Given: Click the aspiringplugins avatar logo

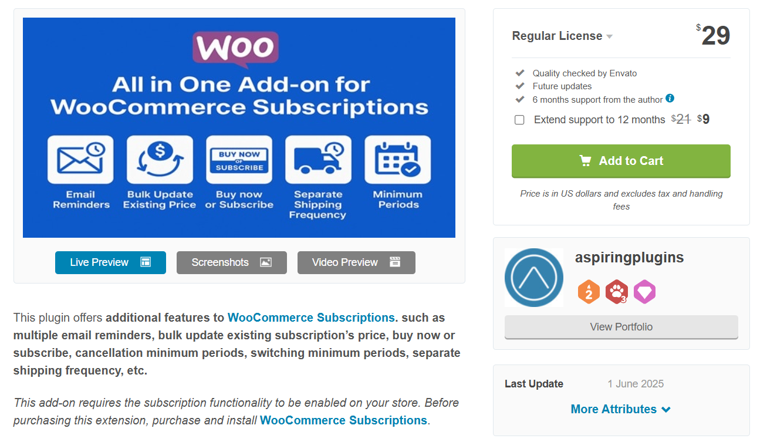Looking at the screenshot, I should [x=533, y=278].
